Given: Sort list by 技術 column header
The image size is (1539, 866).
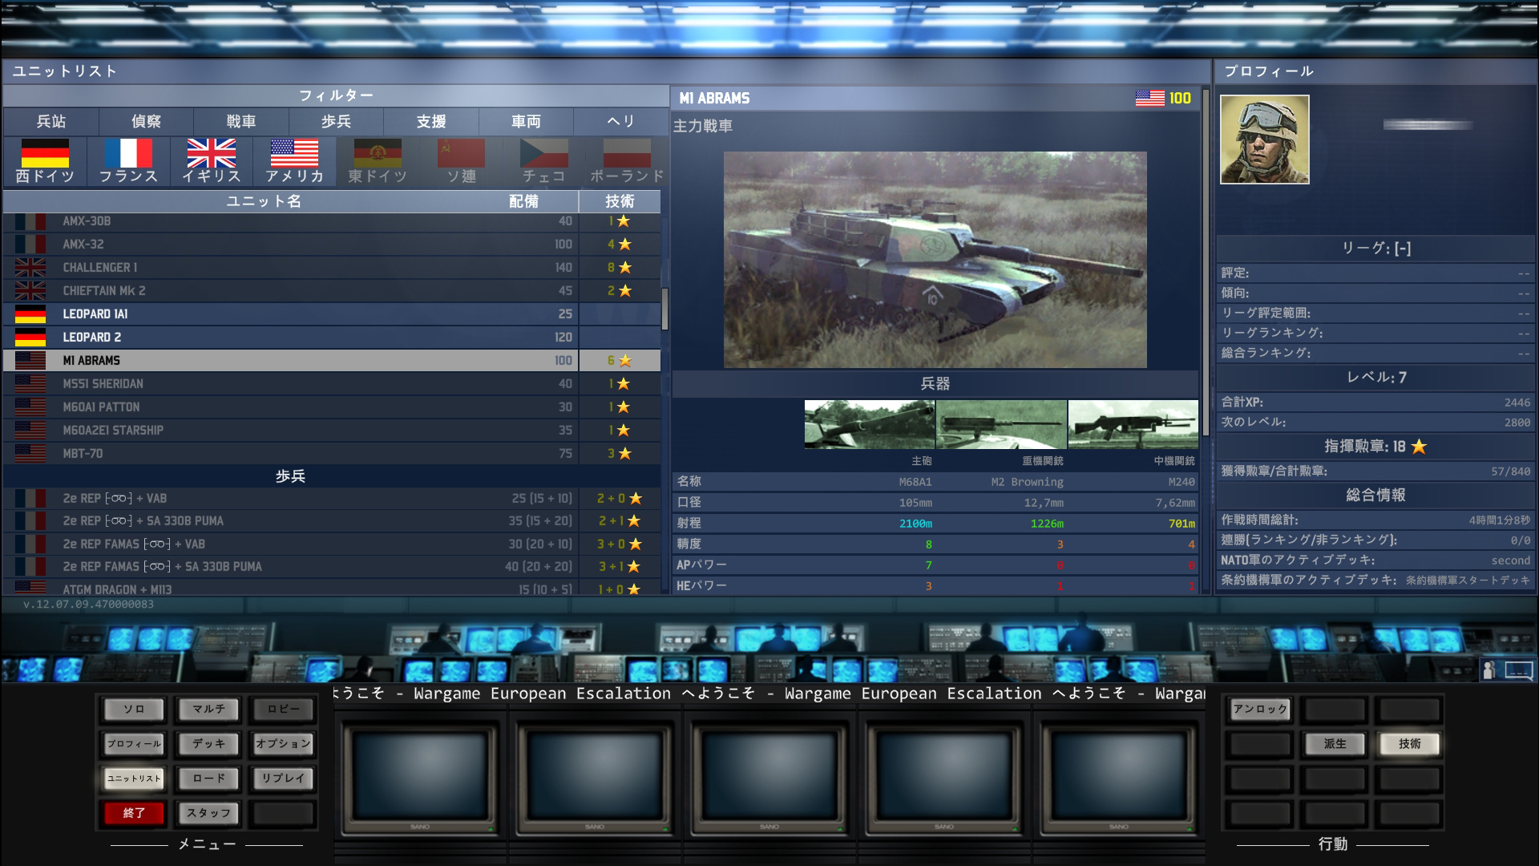Looking at the screenshot, I should (x=620, y=201).
